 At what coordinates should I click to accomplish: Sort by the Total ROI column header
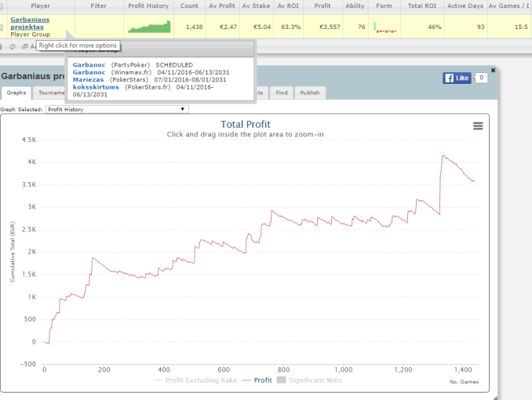point(424,5)
